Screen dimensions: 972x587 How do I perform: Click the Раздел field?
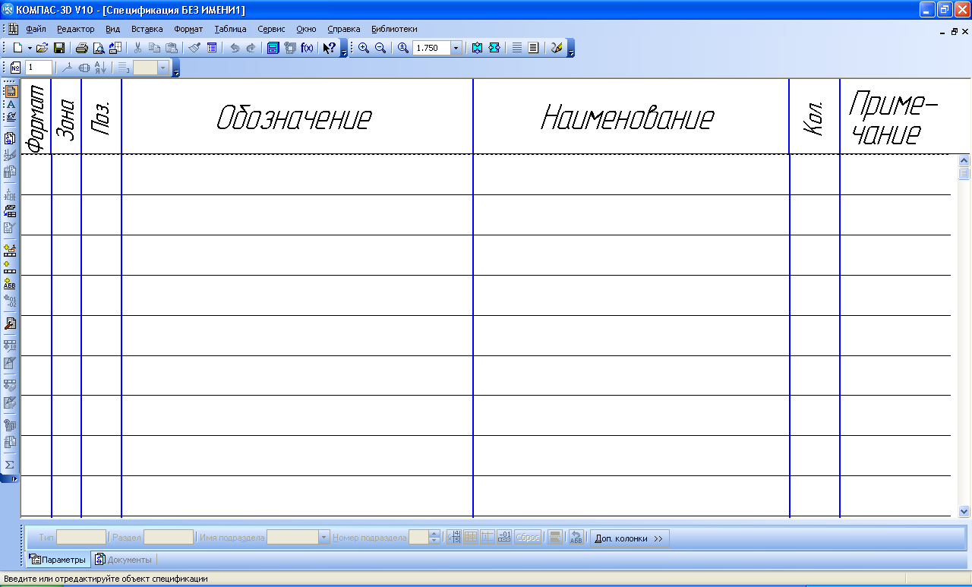[x=169, y=538]
